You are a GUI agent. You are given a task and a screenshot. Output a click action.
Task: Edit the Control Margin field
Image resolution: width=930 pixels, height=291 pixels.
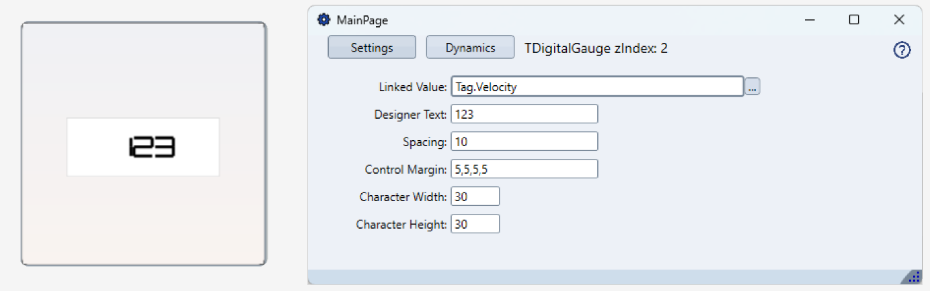pos(524,169)
